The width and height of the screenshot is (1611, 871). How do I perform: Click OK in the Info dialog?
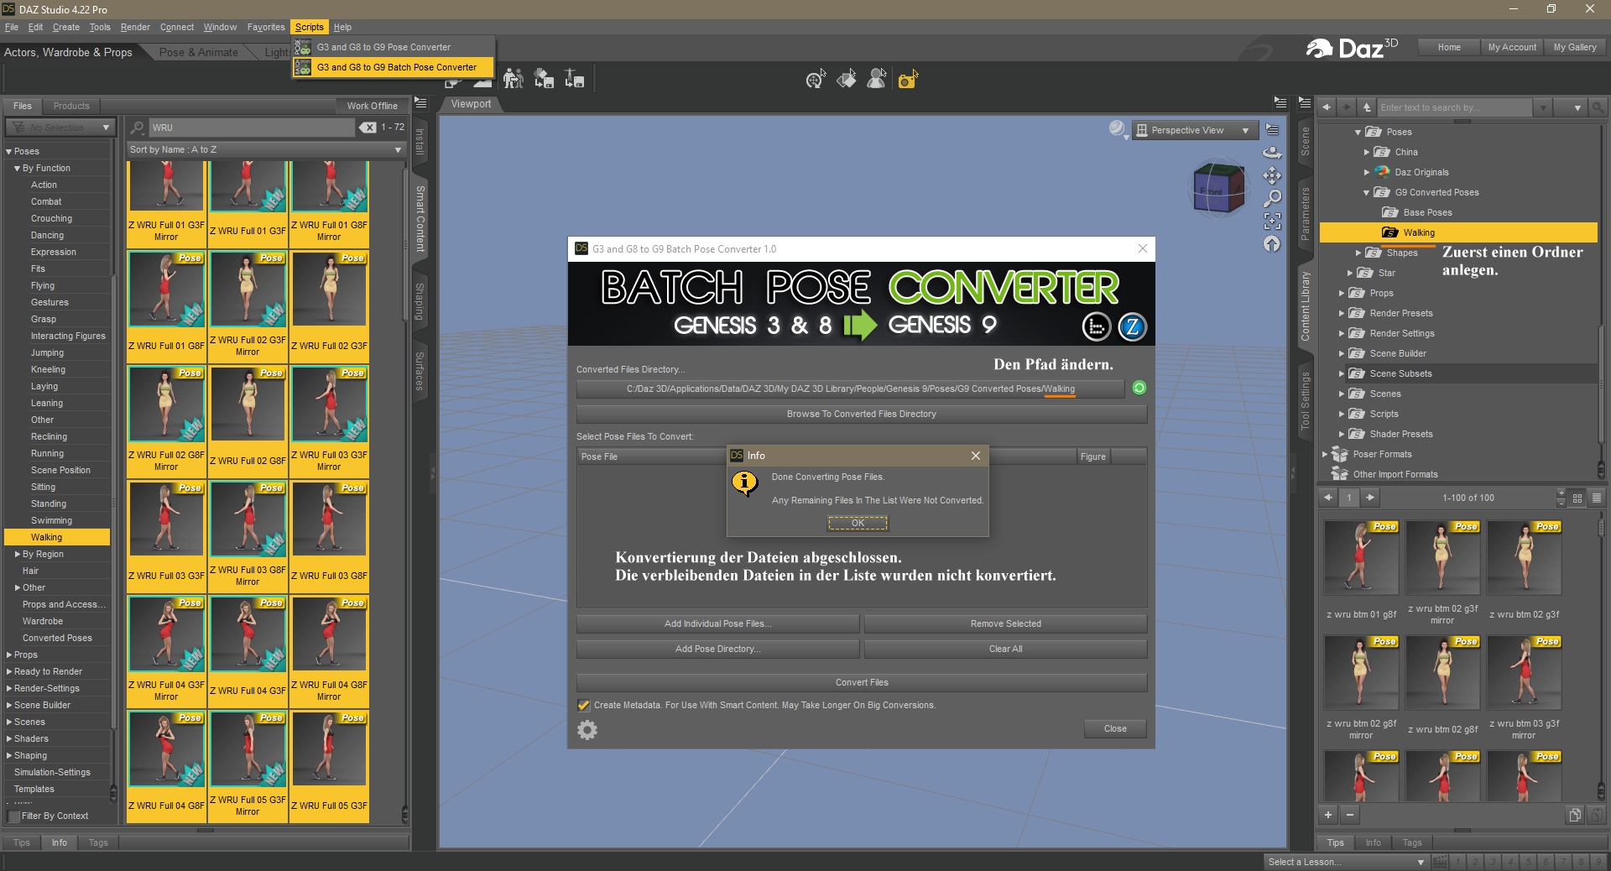[858, 523]
